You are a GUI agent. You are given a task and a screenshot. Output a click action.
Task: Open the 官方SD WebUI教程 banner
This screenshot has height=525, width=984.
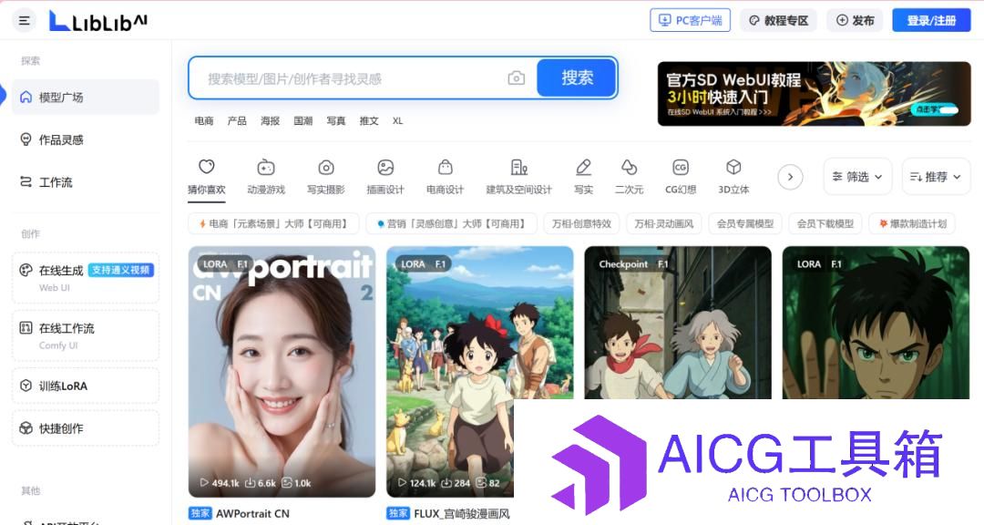point(814,94)
